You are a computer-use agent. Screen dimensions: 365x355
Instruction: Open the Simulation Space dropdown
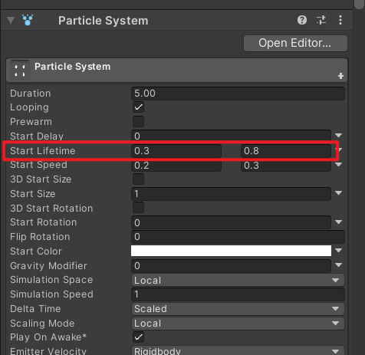(238, 280)
